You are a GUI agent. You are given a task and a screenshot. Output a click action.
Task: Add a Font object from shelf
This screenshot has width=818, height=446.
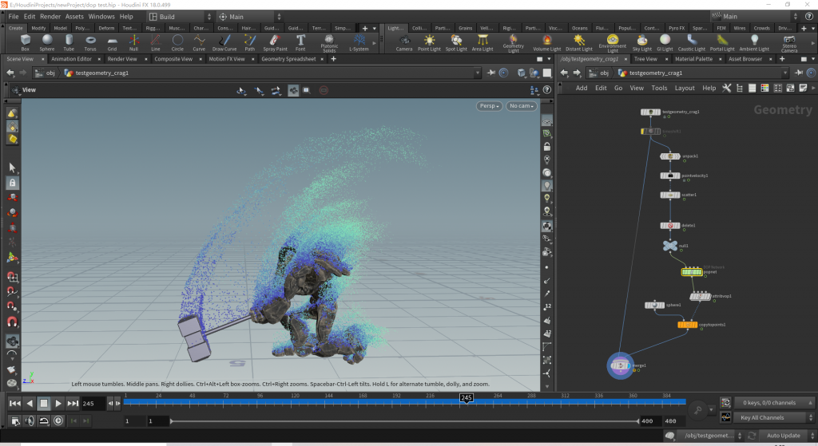(300, 43)
